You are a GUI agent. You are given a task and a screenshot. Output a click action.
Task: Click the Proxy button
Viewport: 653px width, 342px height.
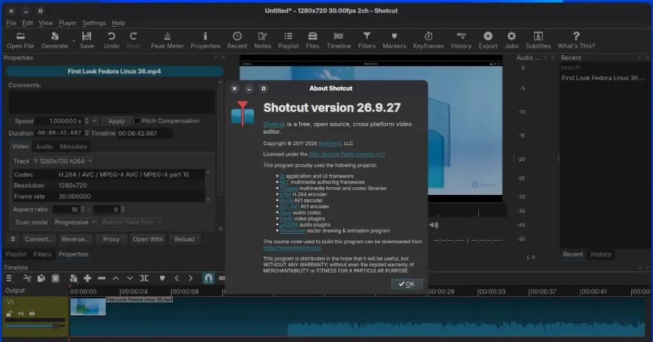pyautogui.click(x=111, y=239)
